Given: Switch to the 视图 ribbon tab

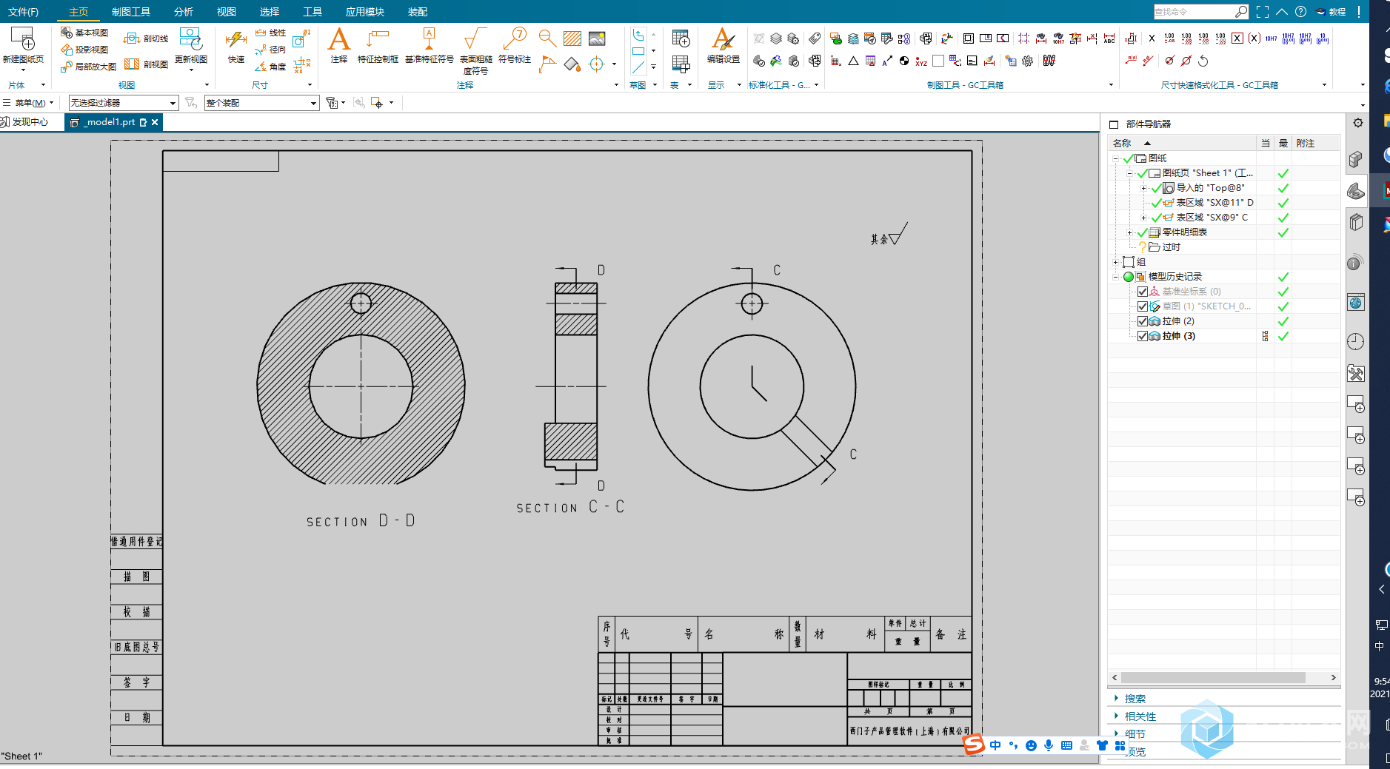Looking at the screenshot, I should [227, 12].
